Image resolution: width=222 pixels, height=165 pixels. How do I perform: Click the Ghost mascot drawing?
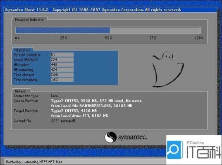168,69
